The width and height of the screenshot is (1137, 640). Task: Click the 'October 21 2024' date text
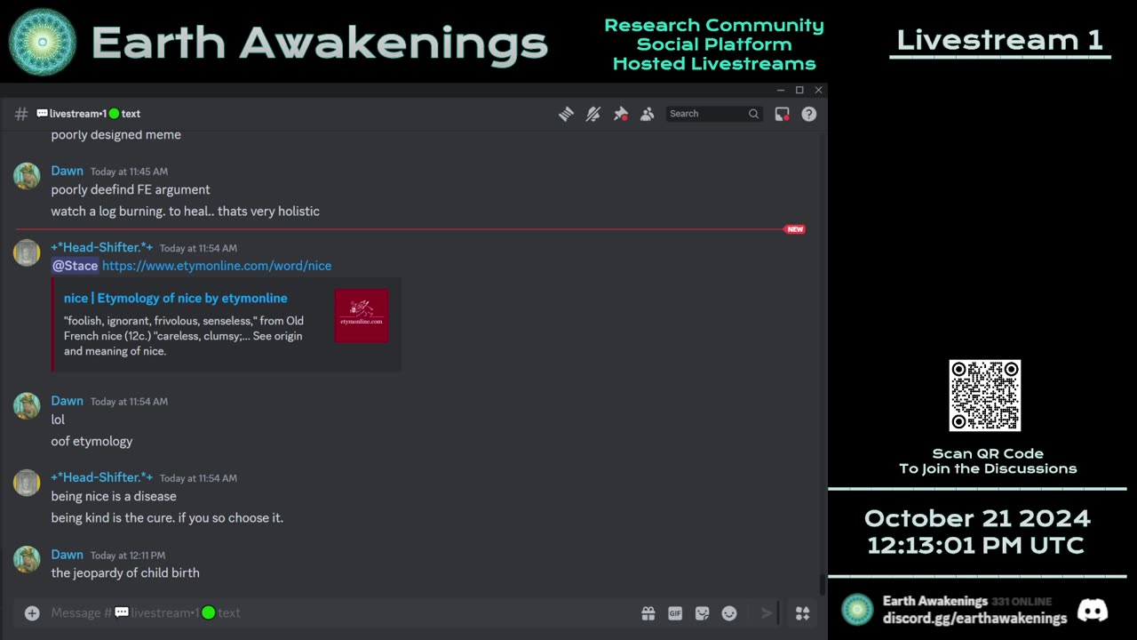click(x=977, y=518)
